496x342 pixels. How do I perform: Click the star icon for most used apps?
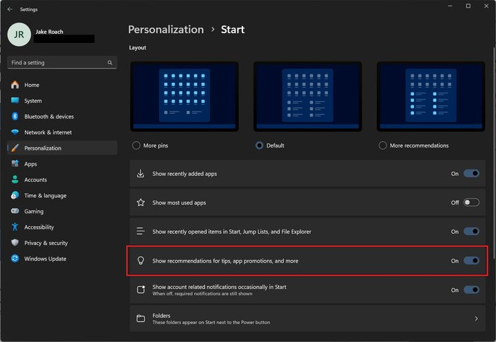point(141,202)
